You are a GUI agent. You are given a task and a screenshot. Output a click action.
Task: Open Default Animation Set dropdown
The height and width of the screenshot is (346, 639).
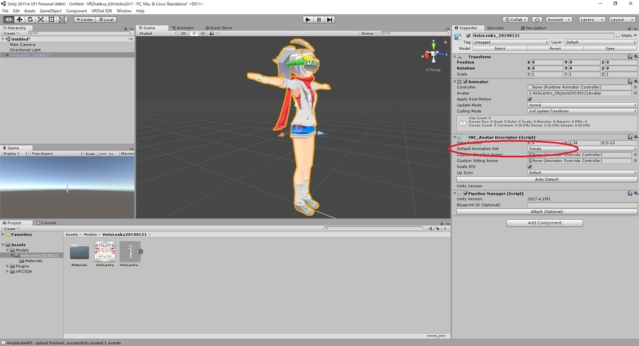coord(582,148)
